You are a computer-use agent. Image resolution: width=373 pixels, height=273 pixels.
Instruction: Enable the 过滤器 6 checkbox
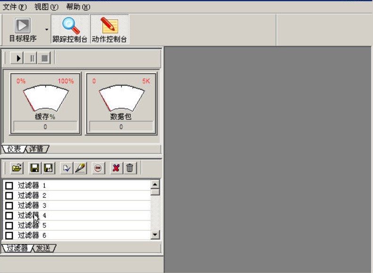point(9,235)
